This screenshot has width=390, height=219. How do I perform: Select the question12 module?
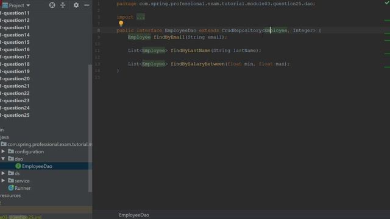click(15, 20)
